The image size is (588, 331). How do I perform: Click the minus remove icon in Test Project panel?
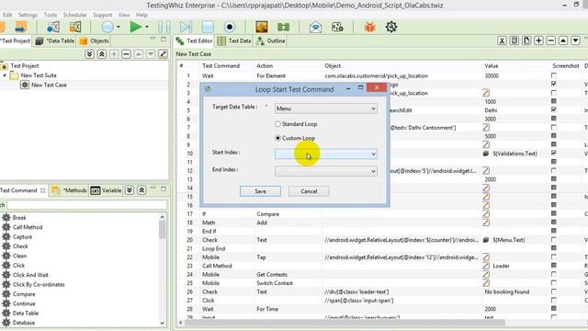click(x=127, y=54)
